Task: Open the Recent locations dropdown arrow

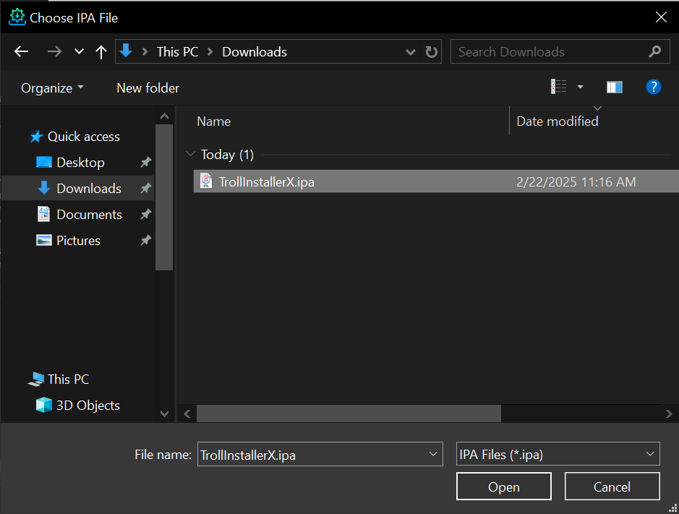Action: (x=79, y=52)
